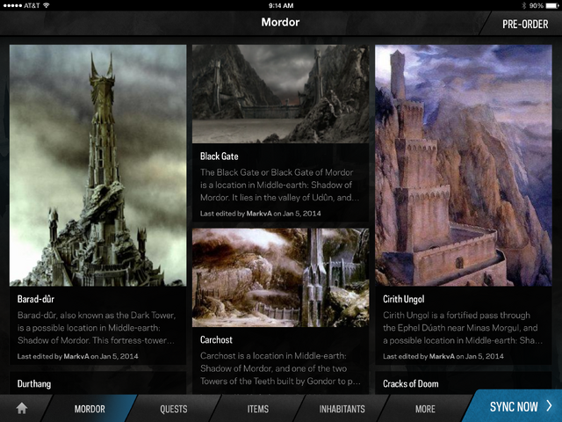
Task: Tap the AT&T carrier label
Action: click(32, 5)
